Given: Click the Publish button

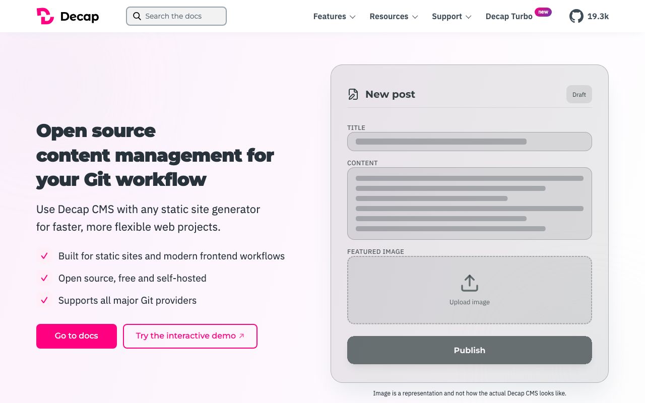Looking at the screenshot, I should [x=470, y=350].
